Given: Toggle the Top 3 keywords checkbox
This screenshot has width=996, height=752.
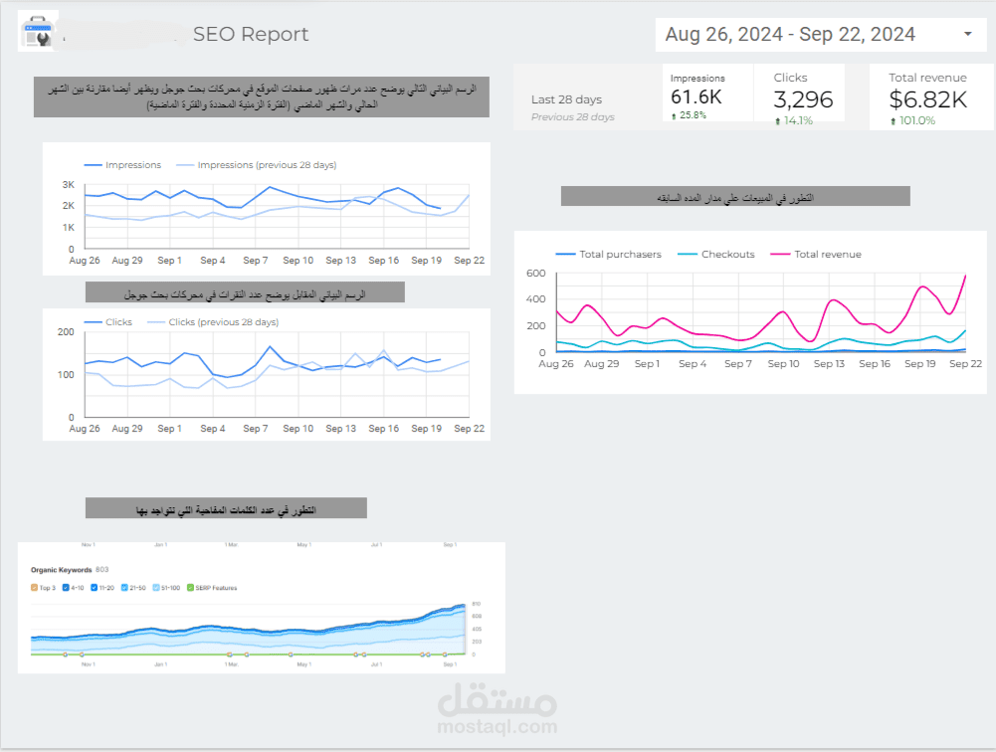Looking at the screenshot, I should point(34,588).
